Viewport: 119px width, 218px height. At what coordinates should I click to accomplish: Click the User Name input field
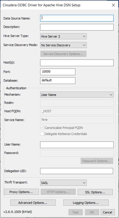(x=77, y=145)
